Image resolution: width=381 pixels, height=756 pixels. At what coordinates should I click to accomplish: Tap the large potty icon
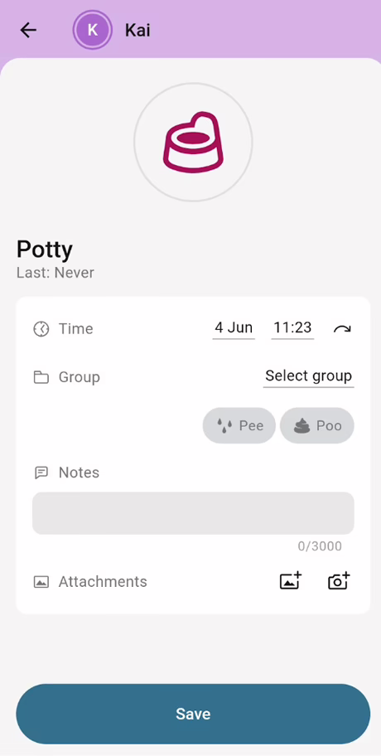[x=193, y=143]
